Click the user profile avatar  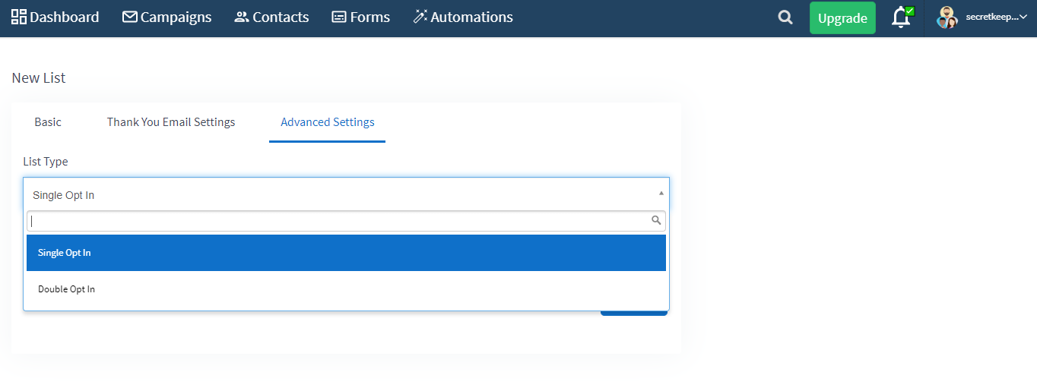[947, 17]
